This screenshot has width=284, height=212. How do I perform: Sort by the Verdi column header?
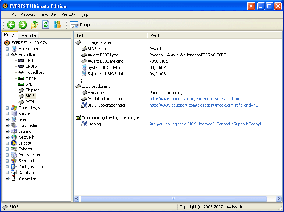coord(214,35)
